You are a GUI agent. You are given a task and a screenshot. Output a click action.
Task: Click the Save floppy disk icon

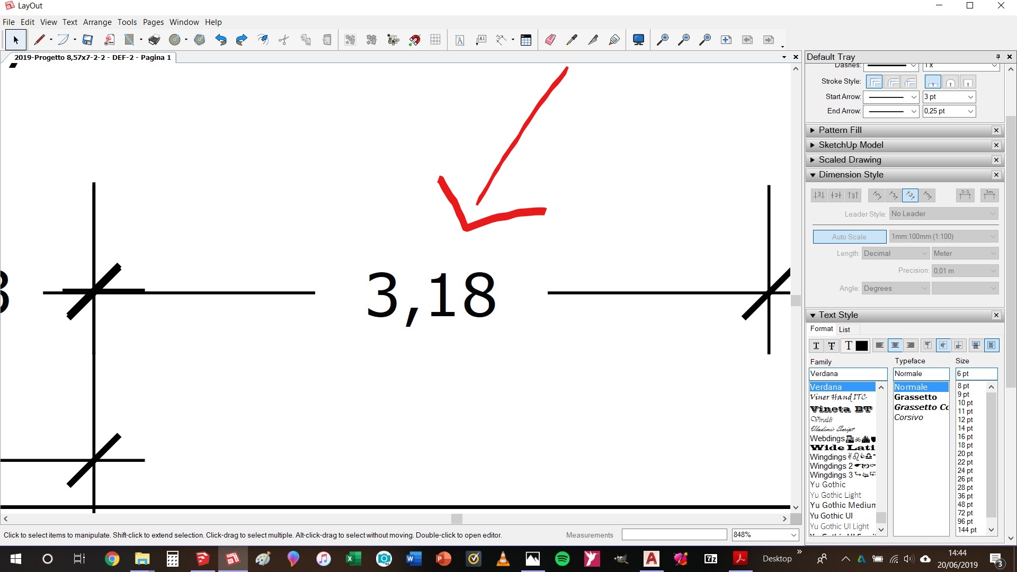88,40
